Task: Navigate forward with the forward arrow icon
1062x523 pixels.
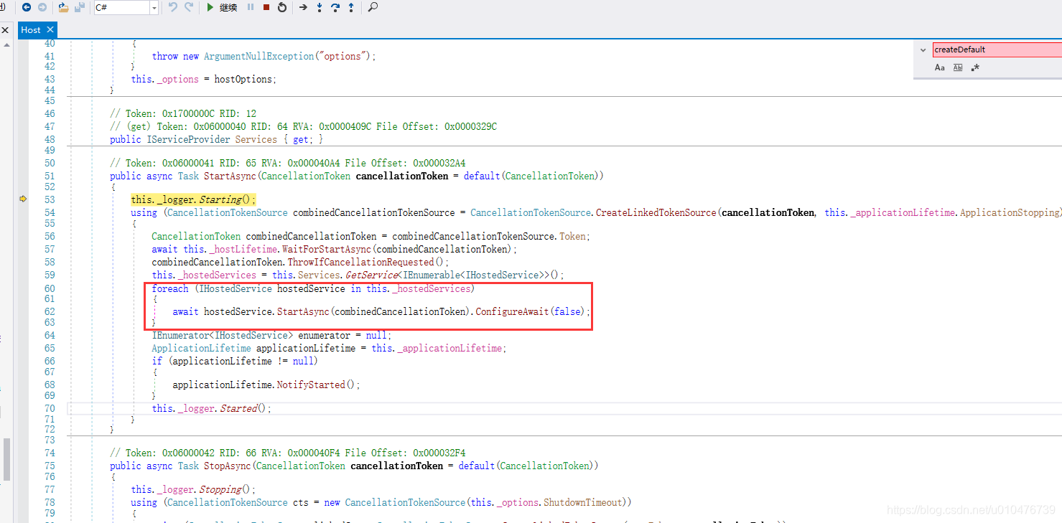Action: (x=42, y=7)
